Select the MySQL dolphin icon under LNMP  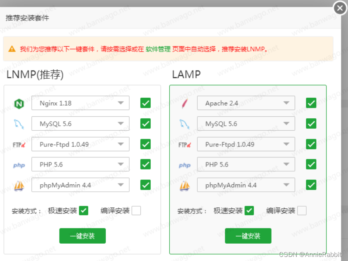pyautogui.click(x=19, y=123)
